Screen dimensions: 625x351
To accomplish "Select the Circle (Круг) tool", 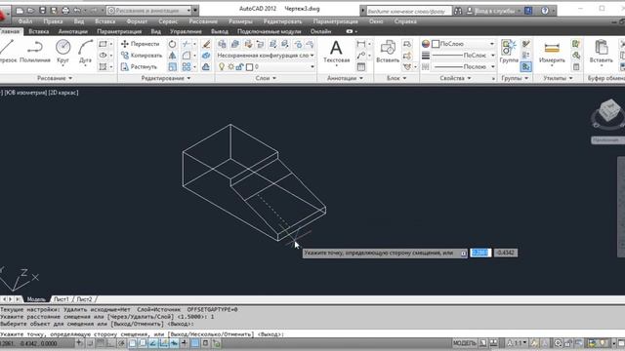I will tap(62, 52).
